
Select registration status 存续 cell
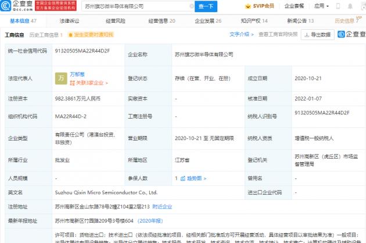(203, 78)
